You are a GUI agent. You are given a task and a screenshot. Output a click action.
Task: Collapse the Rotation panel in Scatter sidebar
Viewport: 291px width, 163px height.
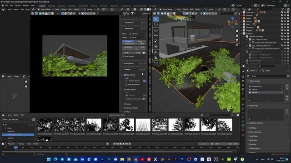pyautogui.click(x=127, y=69)
